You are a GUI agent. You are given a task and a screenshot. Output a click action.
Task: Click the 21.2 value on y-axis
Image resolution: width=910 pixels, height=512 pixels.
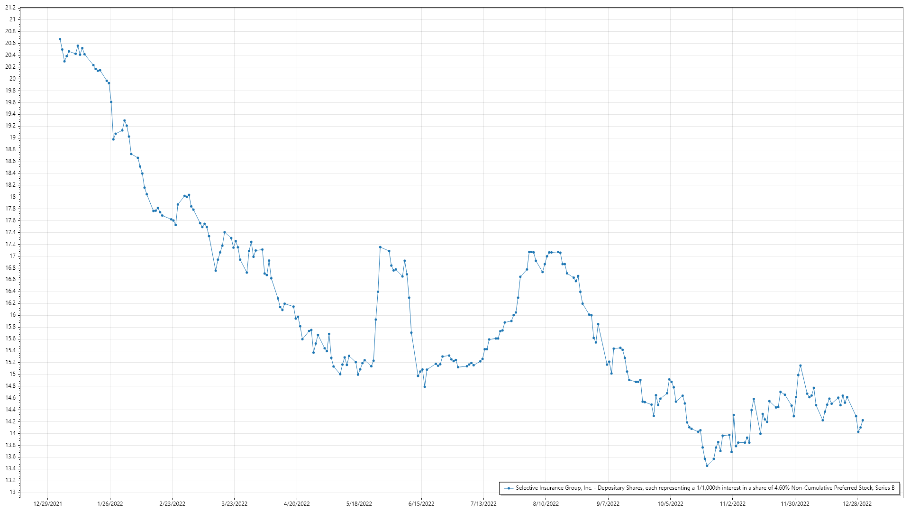coord(10,8)
